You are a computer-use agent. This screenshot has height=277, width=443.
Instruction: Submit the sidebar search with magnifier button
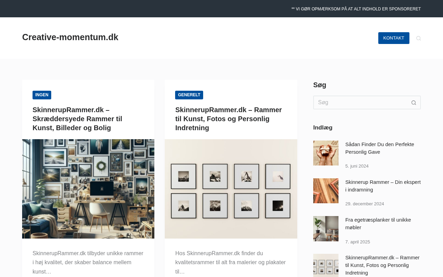414,102
